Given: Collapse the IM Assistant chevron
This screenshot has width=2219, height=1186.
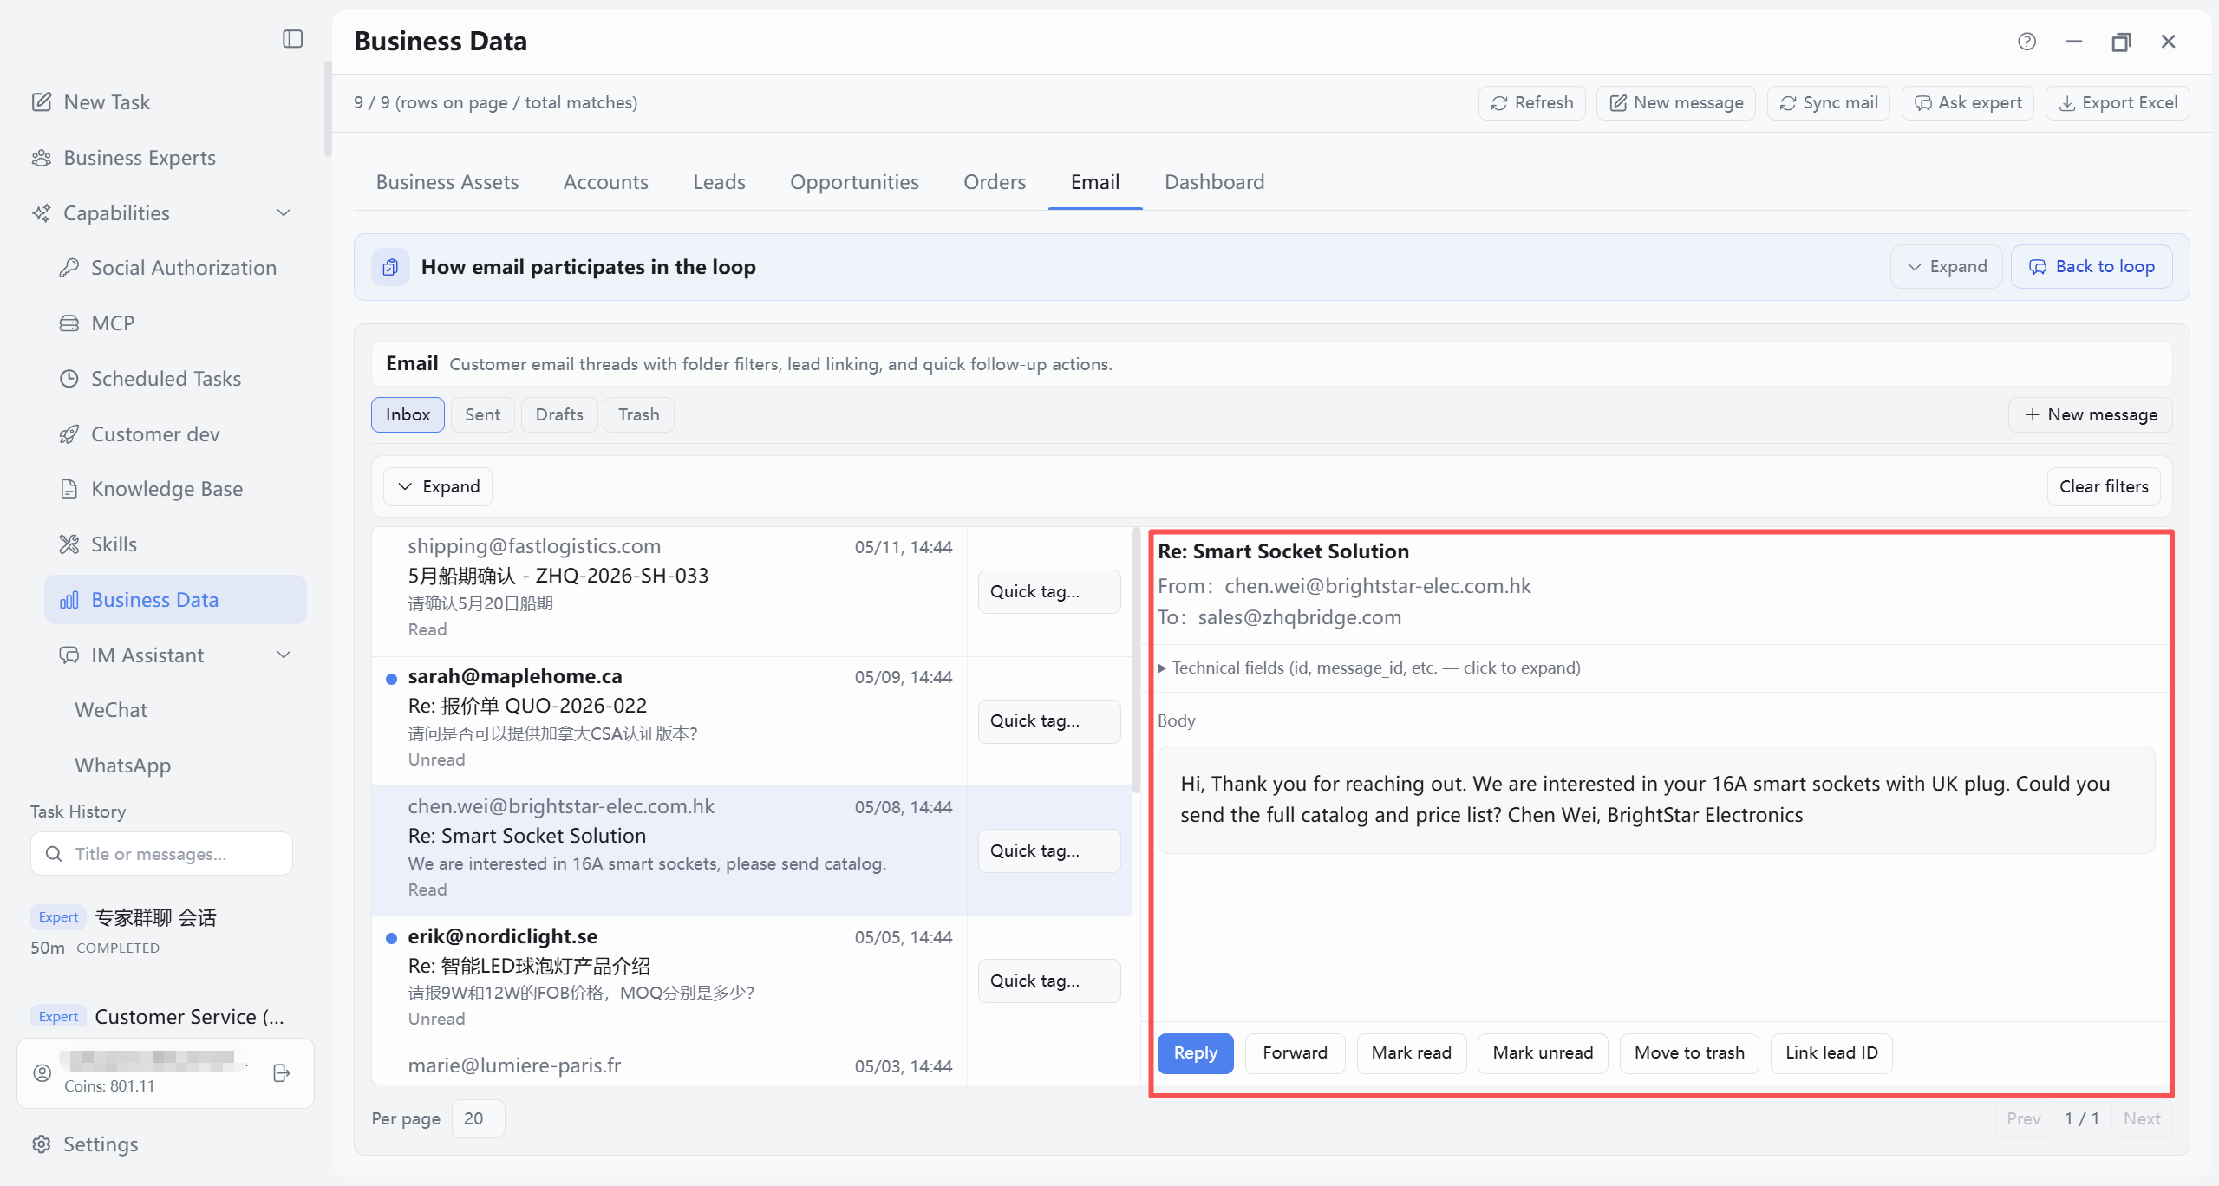Looking at the screenshot, I should [284, 655].
